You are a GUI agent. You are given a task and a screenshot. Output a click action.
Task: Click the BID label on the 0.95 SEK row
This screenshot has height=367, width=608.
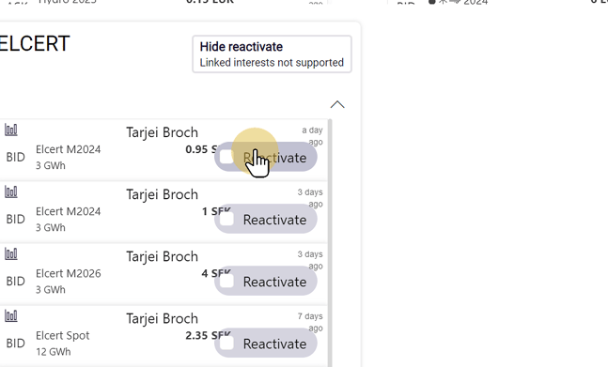tap(16, 157)
